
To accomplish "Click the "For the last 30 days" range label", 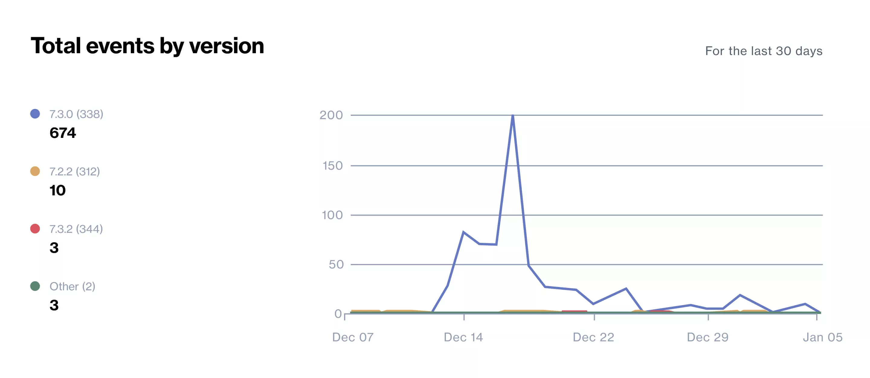I will point(764,51).
